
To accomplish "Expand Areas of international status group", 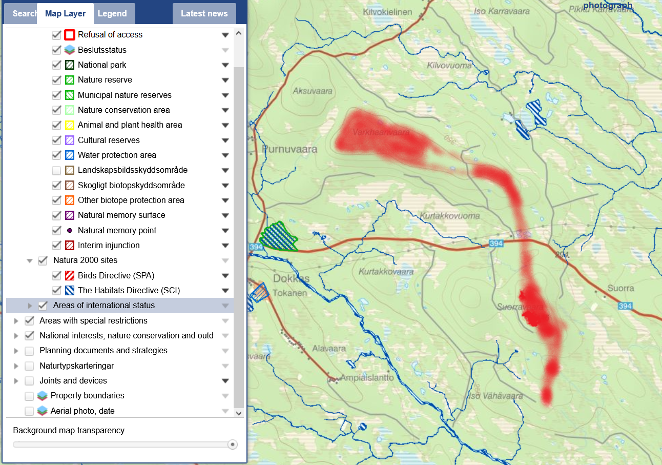I will (30, 306).
